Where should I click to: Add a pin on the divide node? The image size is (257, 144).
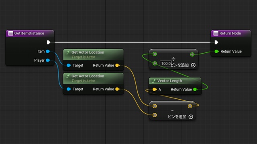193,65
